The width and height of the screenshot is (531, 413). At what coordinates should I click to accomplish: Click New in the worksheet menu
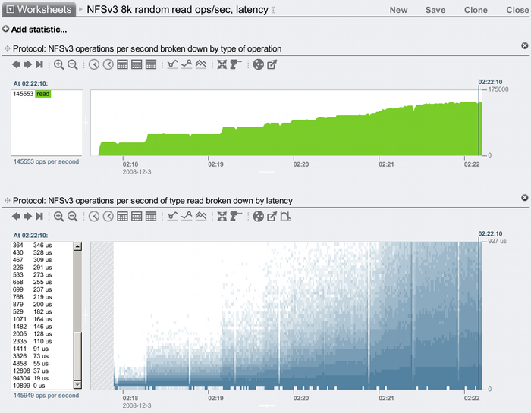point(398,11)
